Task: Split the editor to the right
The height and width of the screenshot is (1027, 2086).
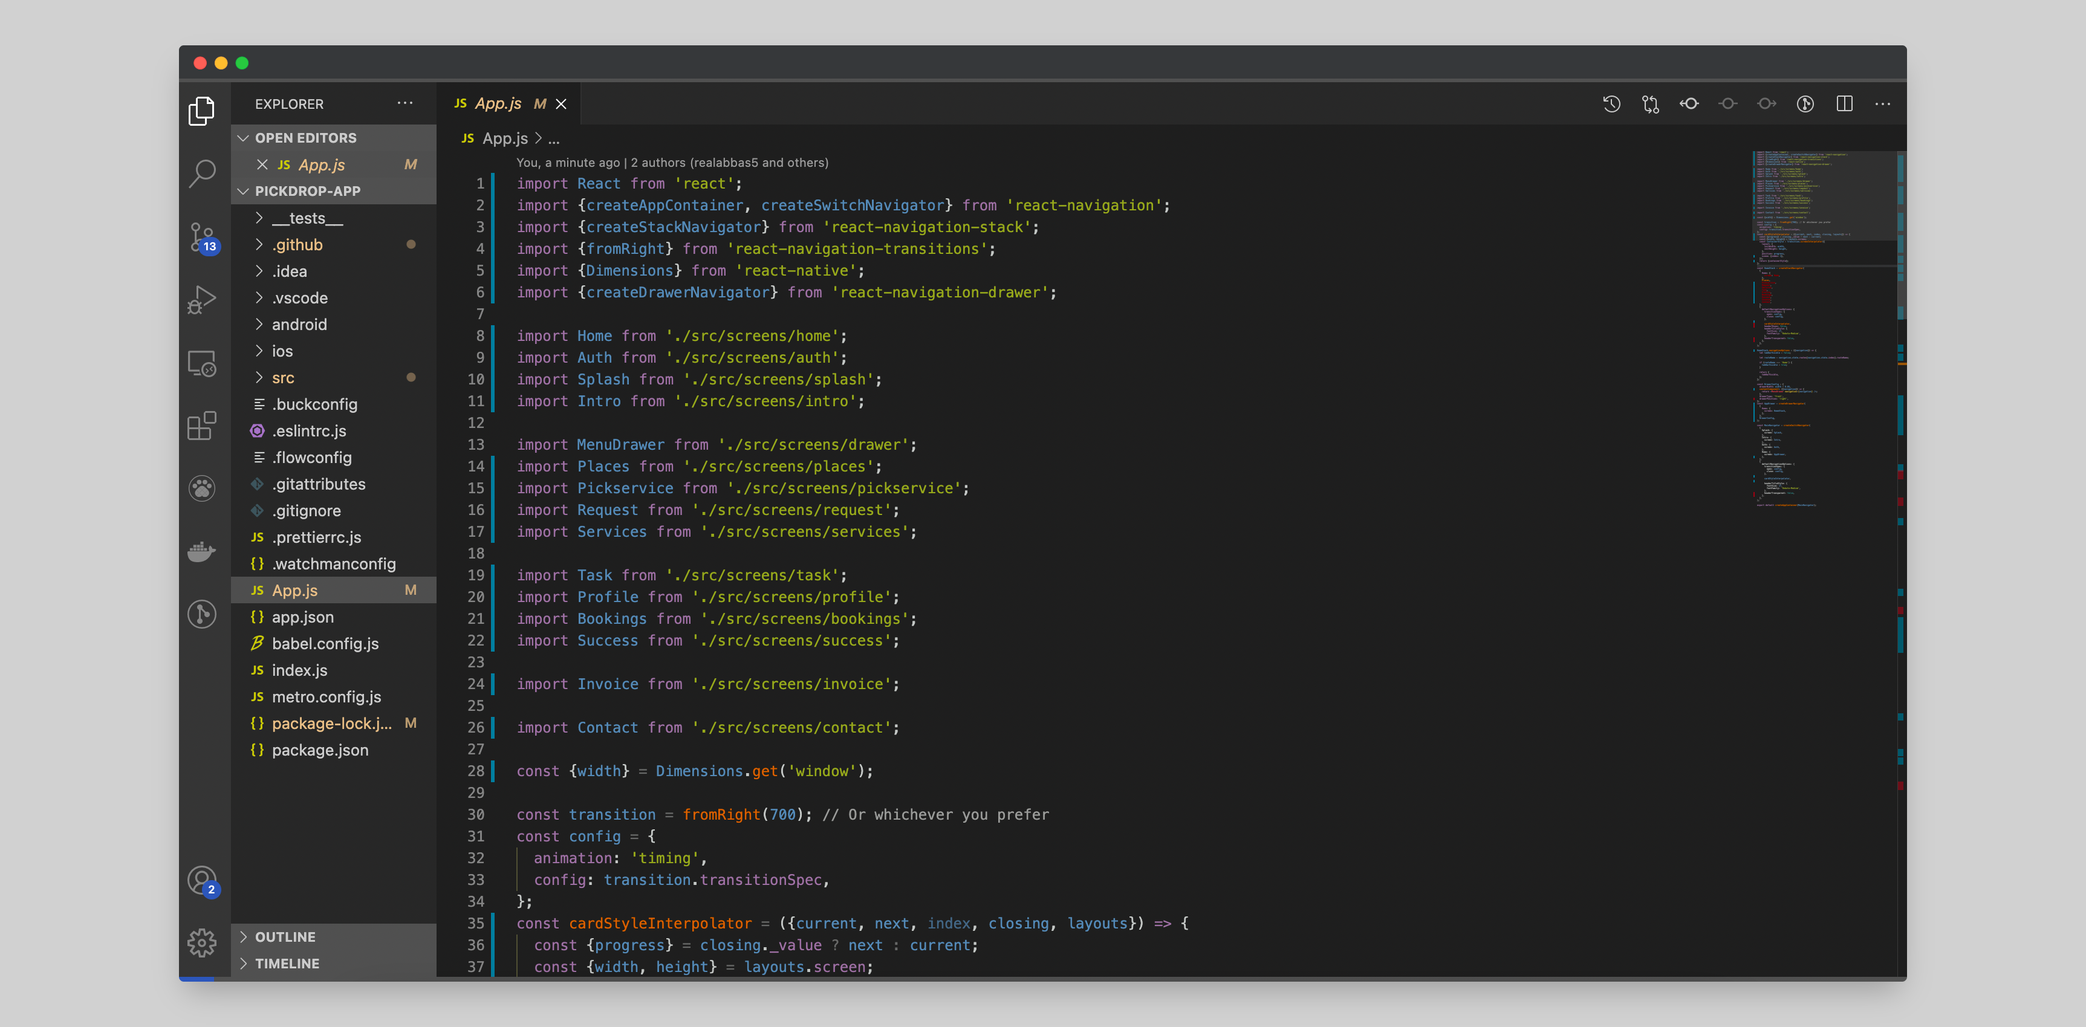Action: (x=1845, y=103)
